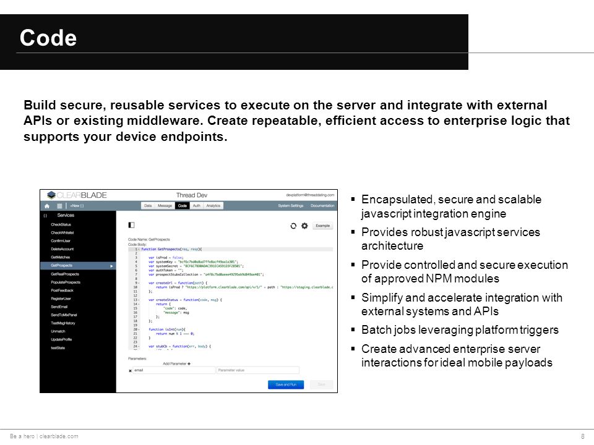Collapse code fold at line 1

(x=139, y=249)
